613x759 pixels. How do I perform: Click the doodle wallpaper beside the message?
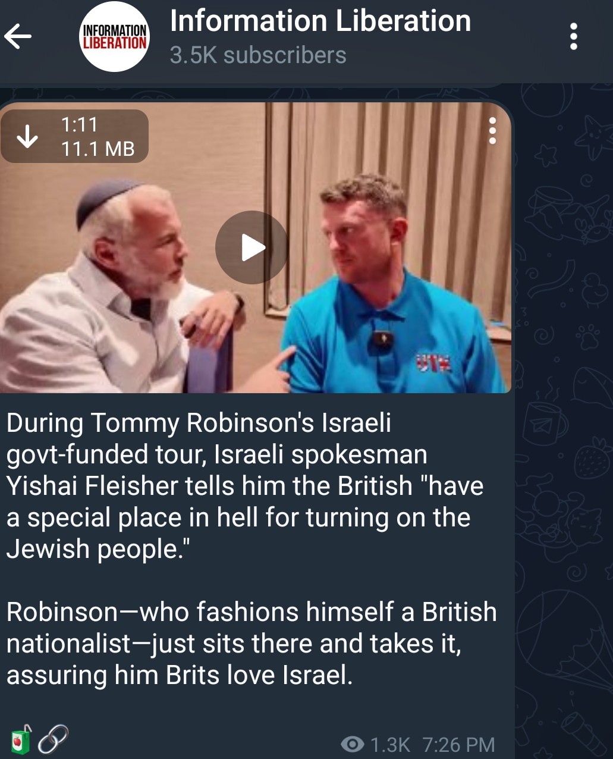click(564, 416)
